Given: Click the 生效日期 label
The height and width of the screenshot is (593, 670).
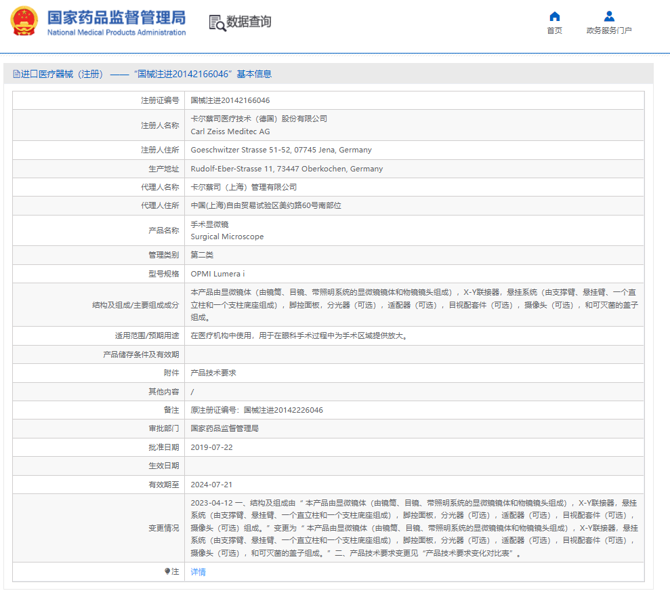Looking at the screenshot, I should (164, 466).
